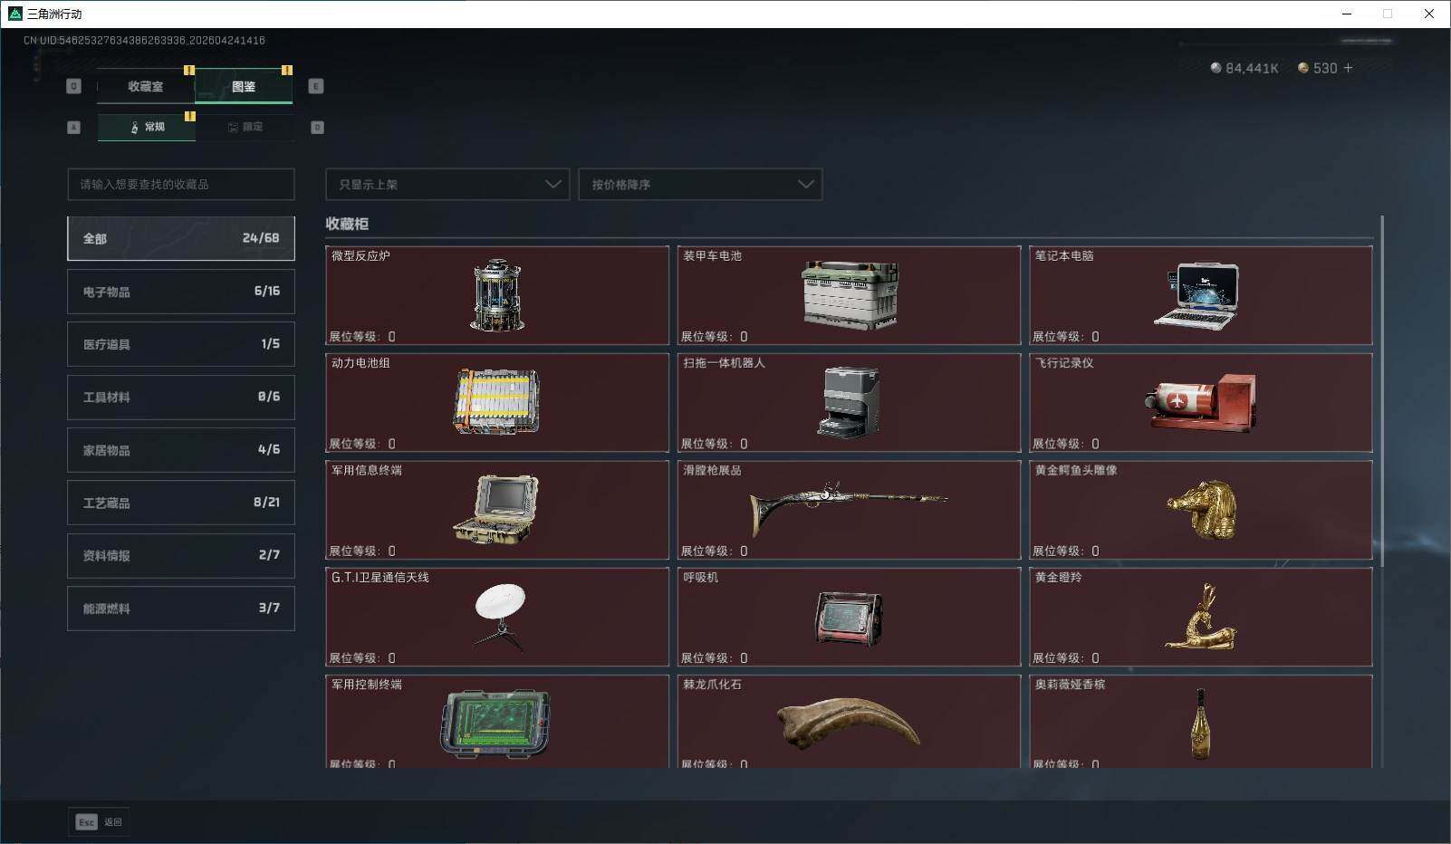
Task: Click the 飞行记录仪 name label
Action: [1064, 363]
